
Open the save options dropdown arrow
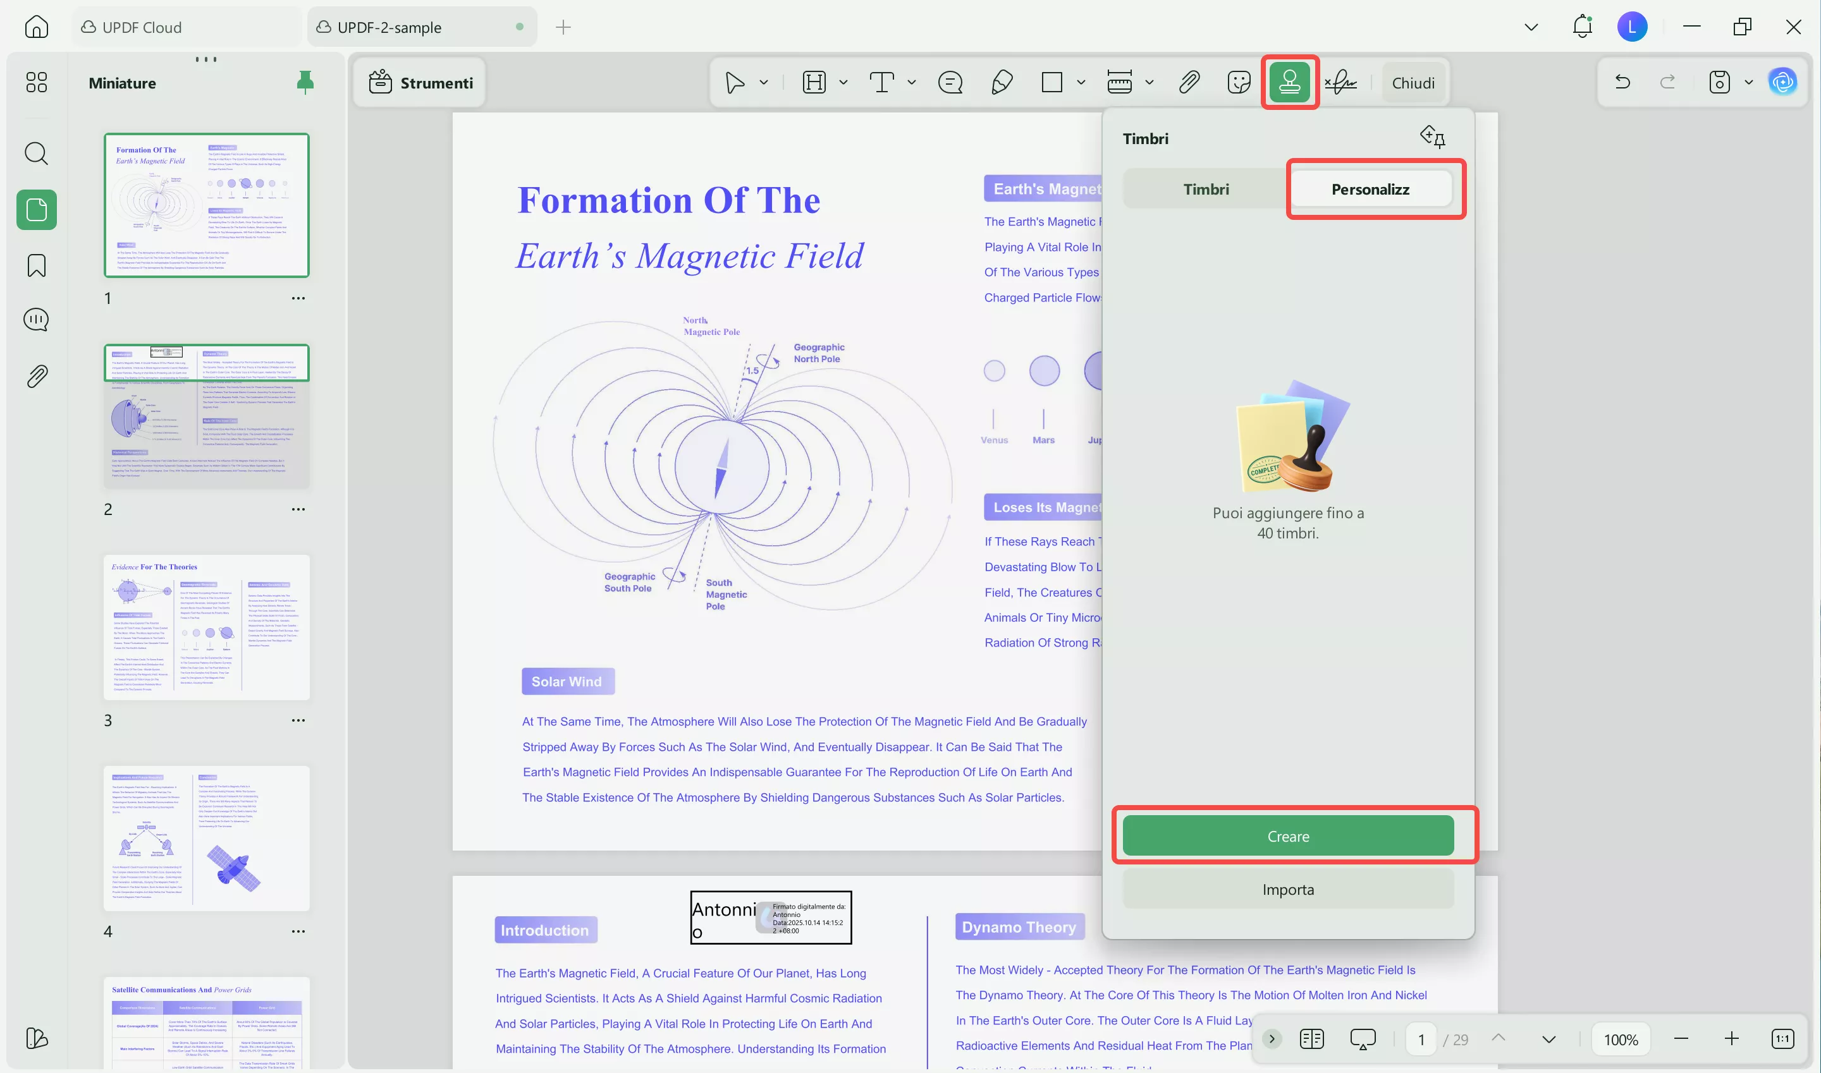tap(1749, 82)
